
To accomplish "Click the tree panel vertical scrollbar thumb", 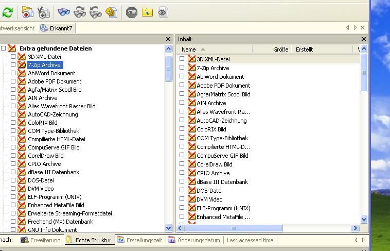I will pos(168,69).
